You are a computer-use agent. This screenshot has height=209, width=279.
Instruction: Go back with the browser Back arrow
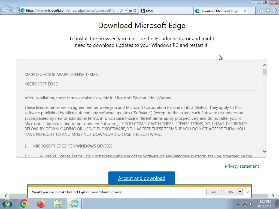tap(5, 10)
